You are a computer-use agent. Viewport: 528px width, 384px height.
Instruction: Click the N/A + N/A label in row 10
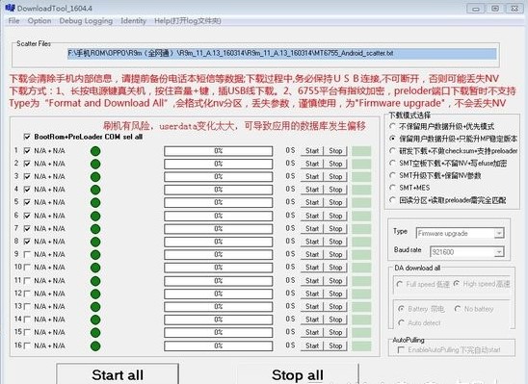point(49,268)
